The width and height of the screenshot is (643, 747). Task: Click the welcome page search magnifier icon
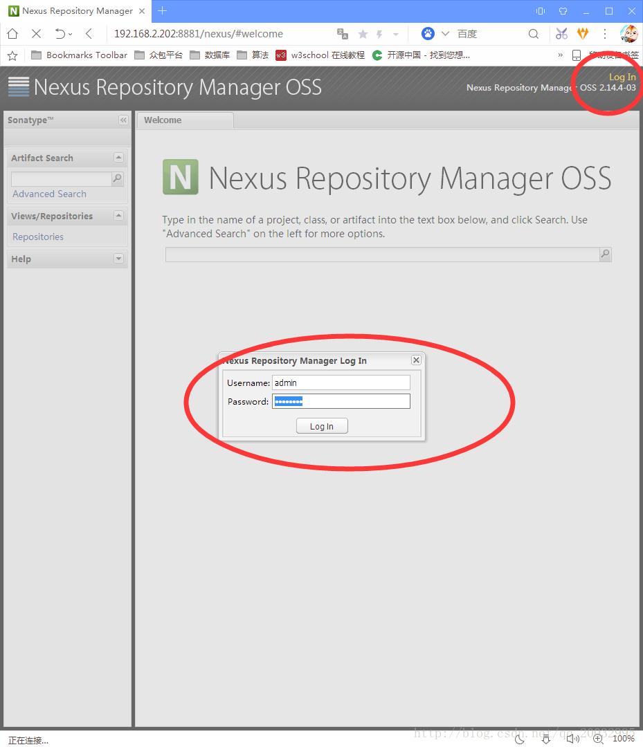click(x=606, y=255)
